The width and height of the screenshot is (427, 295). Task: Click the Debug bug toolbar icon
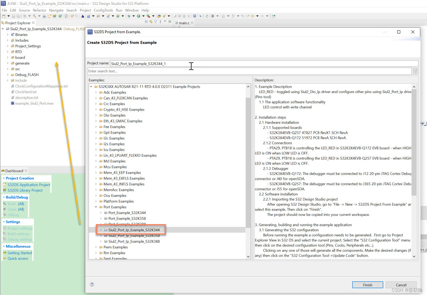[x=129, y=16]
